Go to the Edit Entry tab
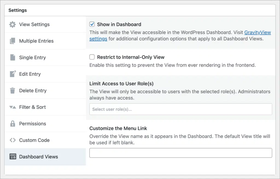This screenshot has width=280, height=179. click(x=45, y=74)
